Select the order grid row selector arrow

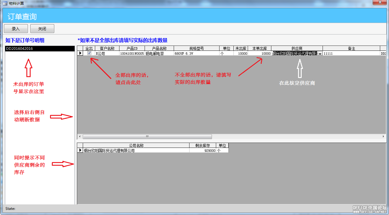pos(80,54)
